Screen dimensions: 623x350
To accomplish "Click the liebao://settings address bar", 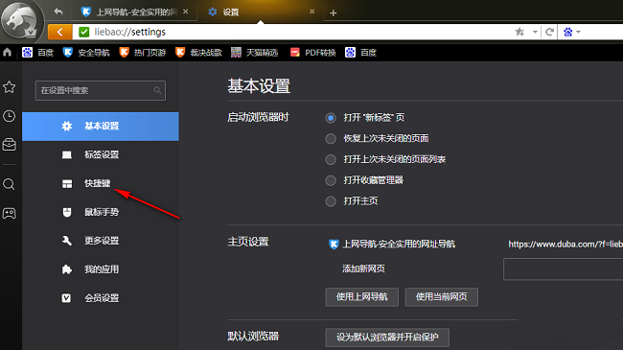I will (294, 32).
